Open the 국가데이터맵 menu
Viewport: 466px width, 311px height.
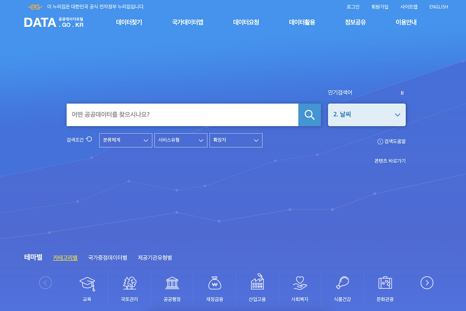[187, 22]
